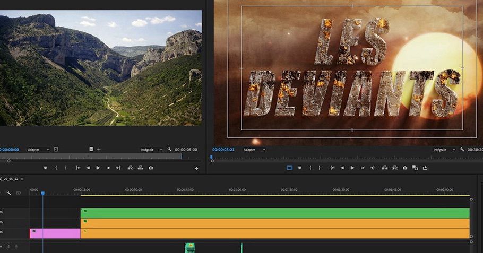Image resolution: width=483 pixels, height=253 pixels.
Task: Toggle microphone voice-over record on audio track
Action: point(16,246)
